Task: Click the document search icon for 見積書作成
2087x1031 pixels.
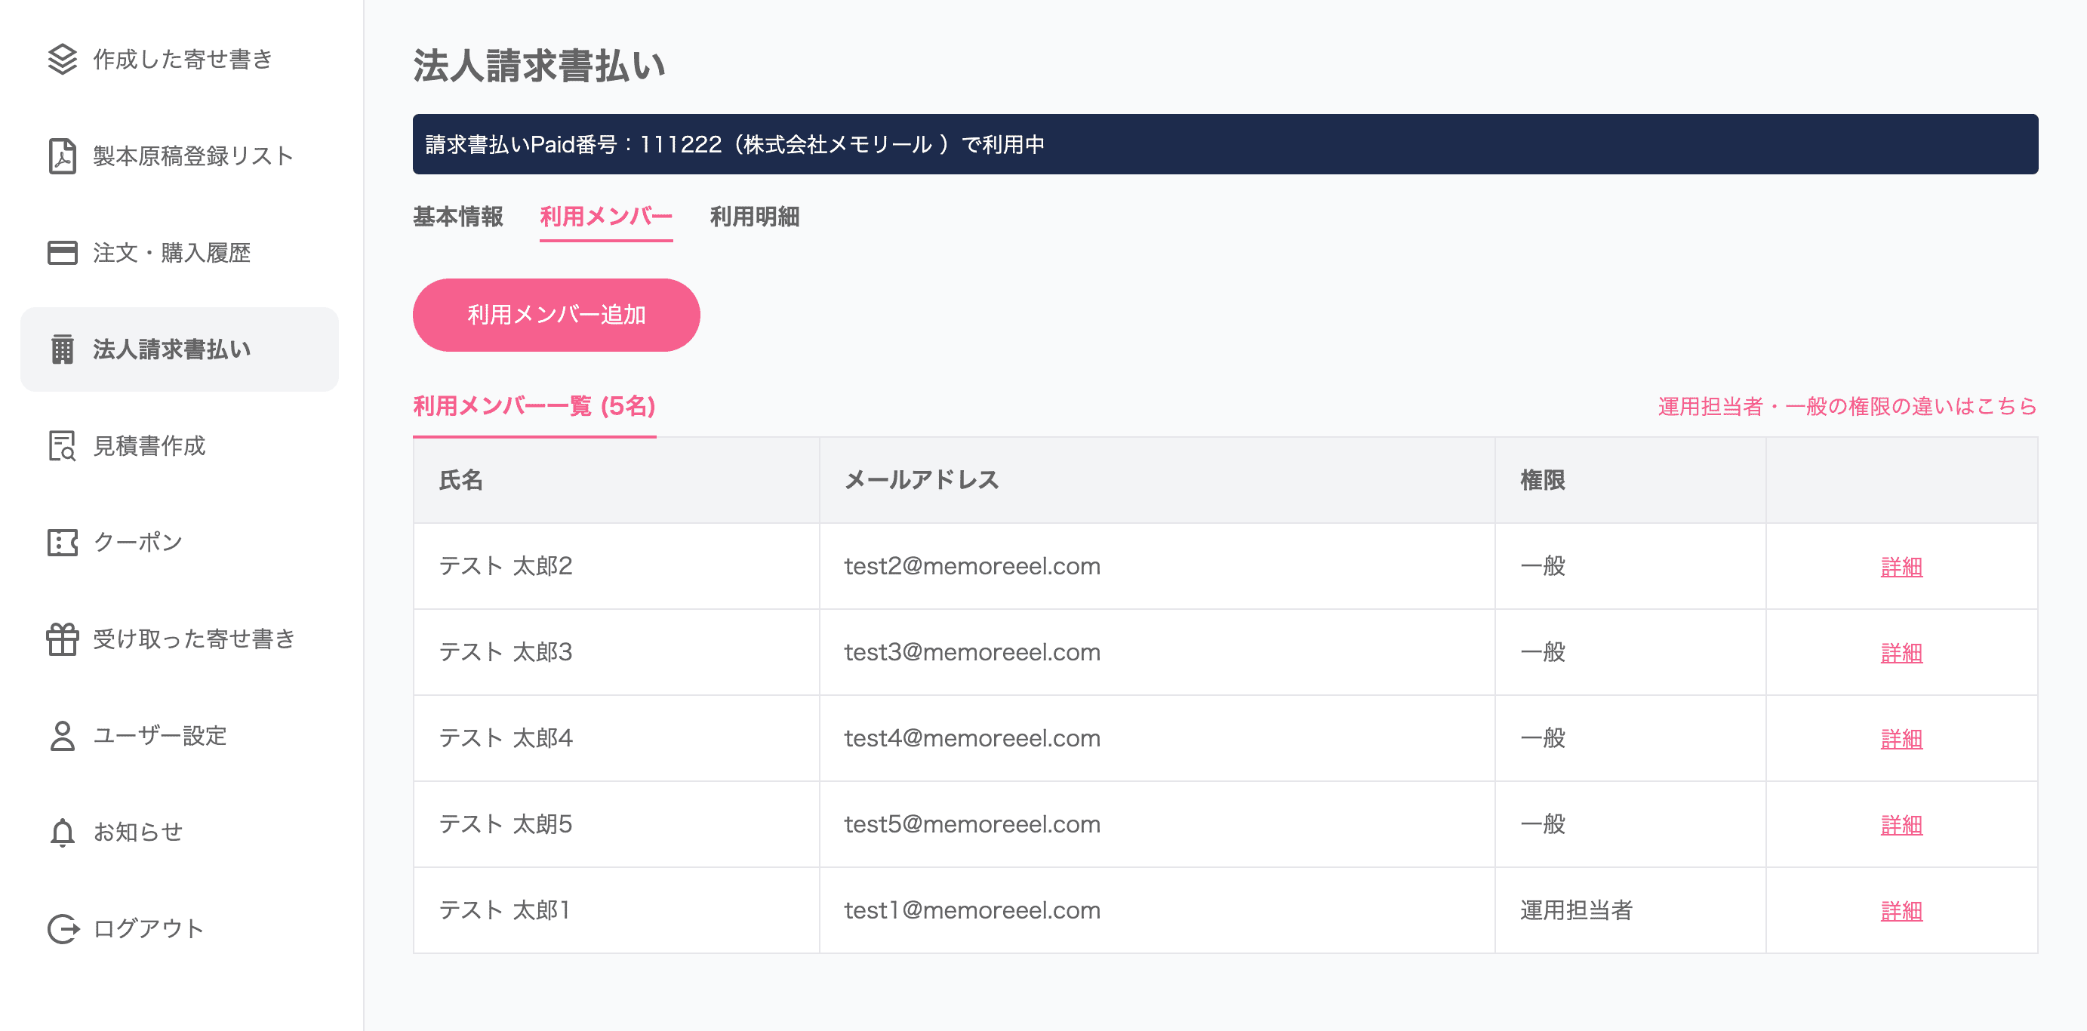Action: (x=63, y=445)
